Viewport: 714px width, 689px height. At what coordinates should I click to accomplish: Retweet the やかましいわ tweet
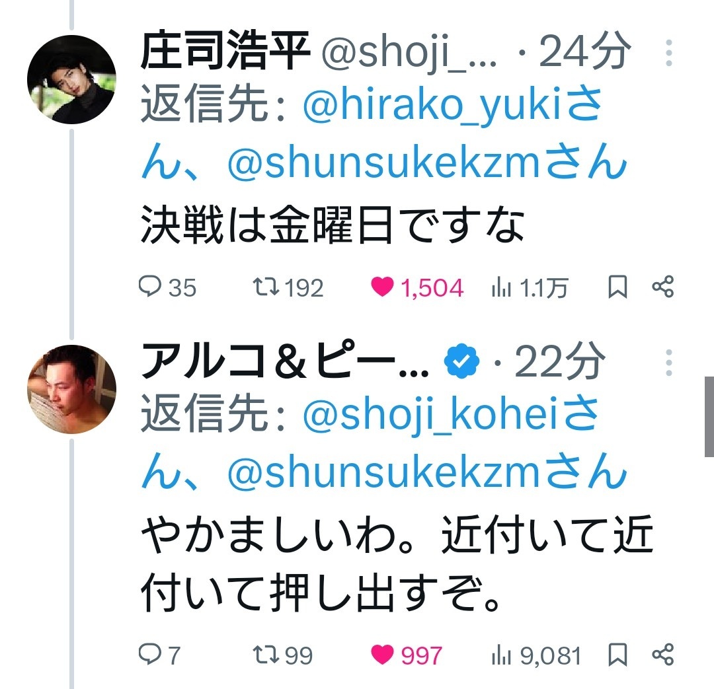click(266, 655)
